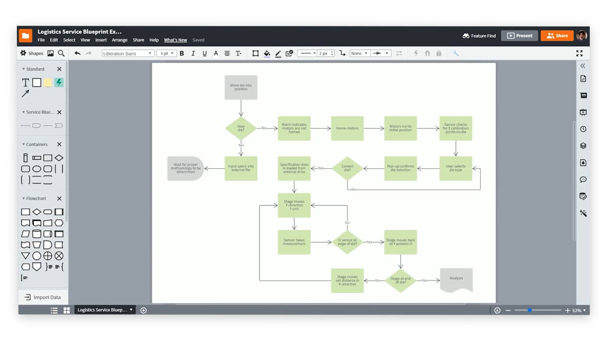
Task: Click the Present button
Action: click(520, 36)
